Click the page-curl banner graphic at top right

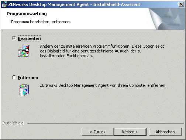167,19
